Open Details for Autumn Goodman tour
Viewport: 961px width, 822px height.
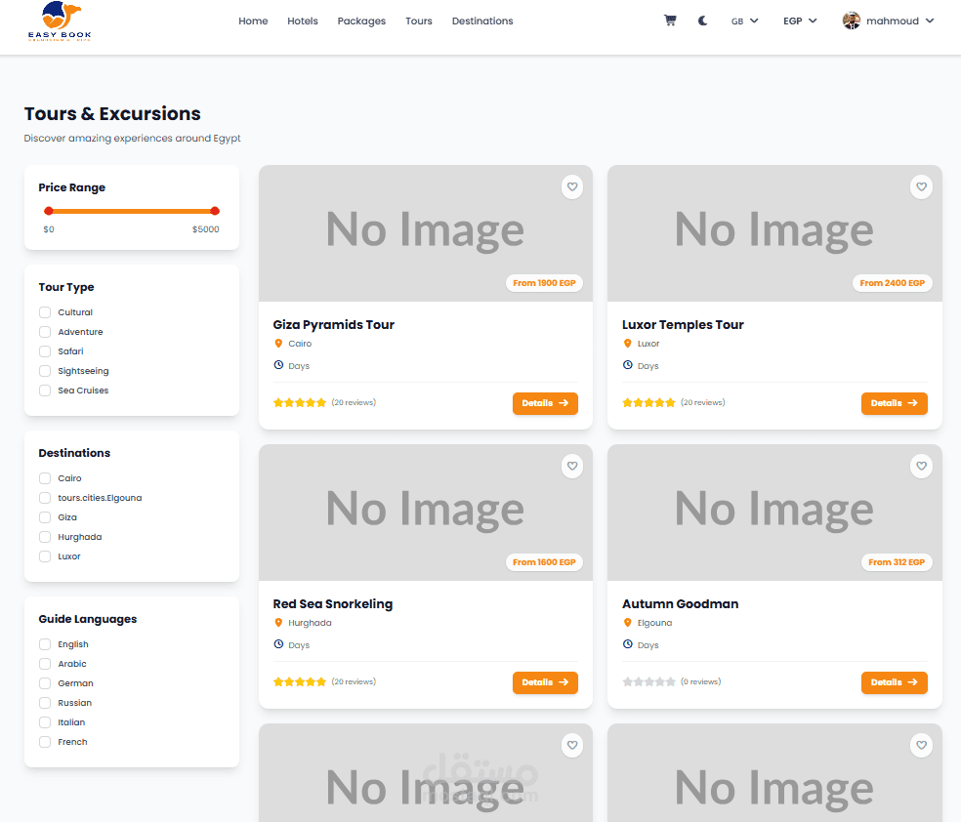[894, 682]
